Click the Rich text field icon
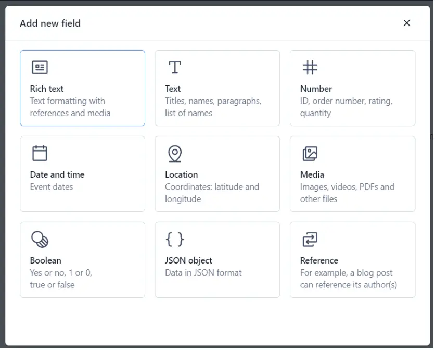The image size is (435, 350). (39, 67)
